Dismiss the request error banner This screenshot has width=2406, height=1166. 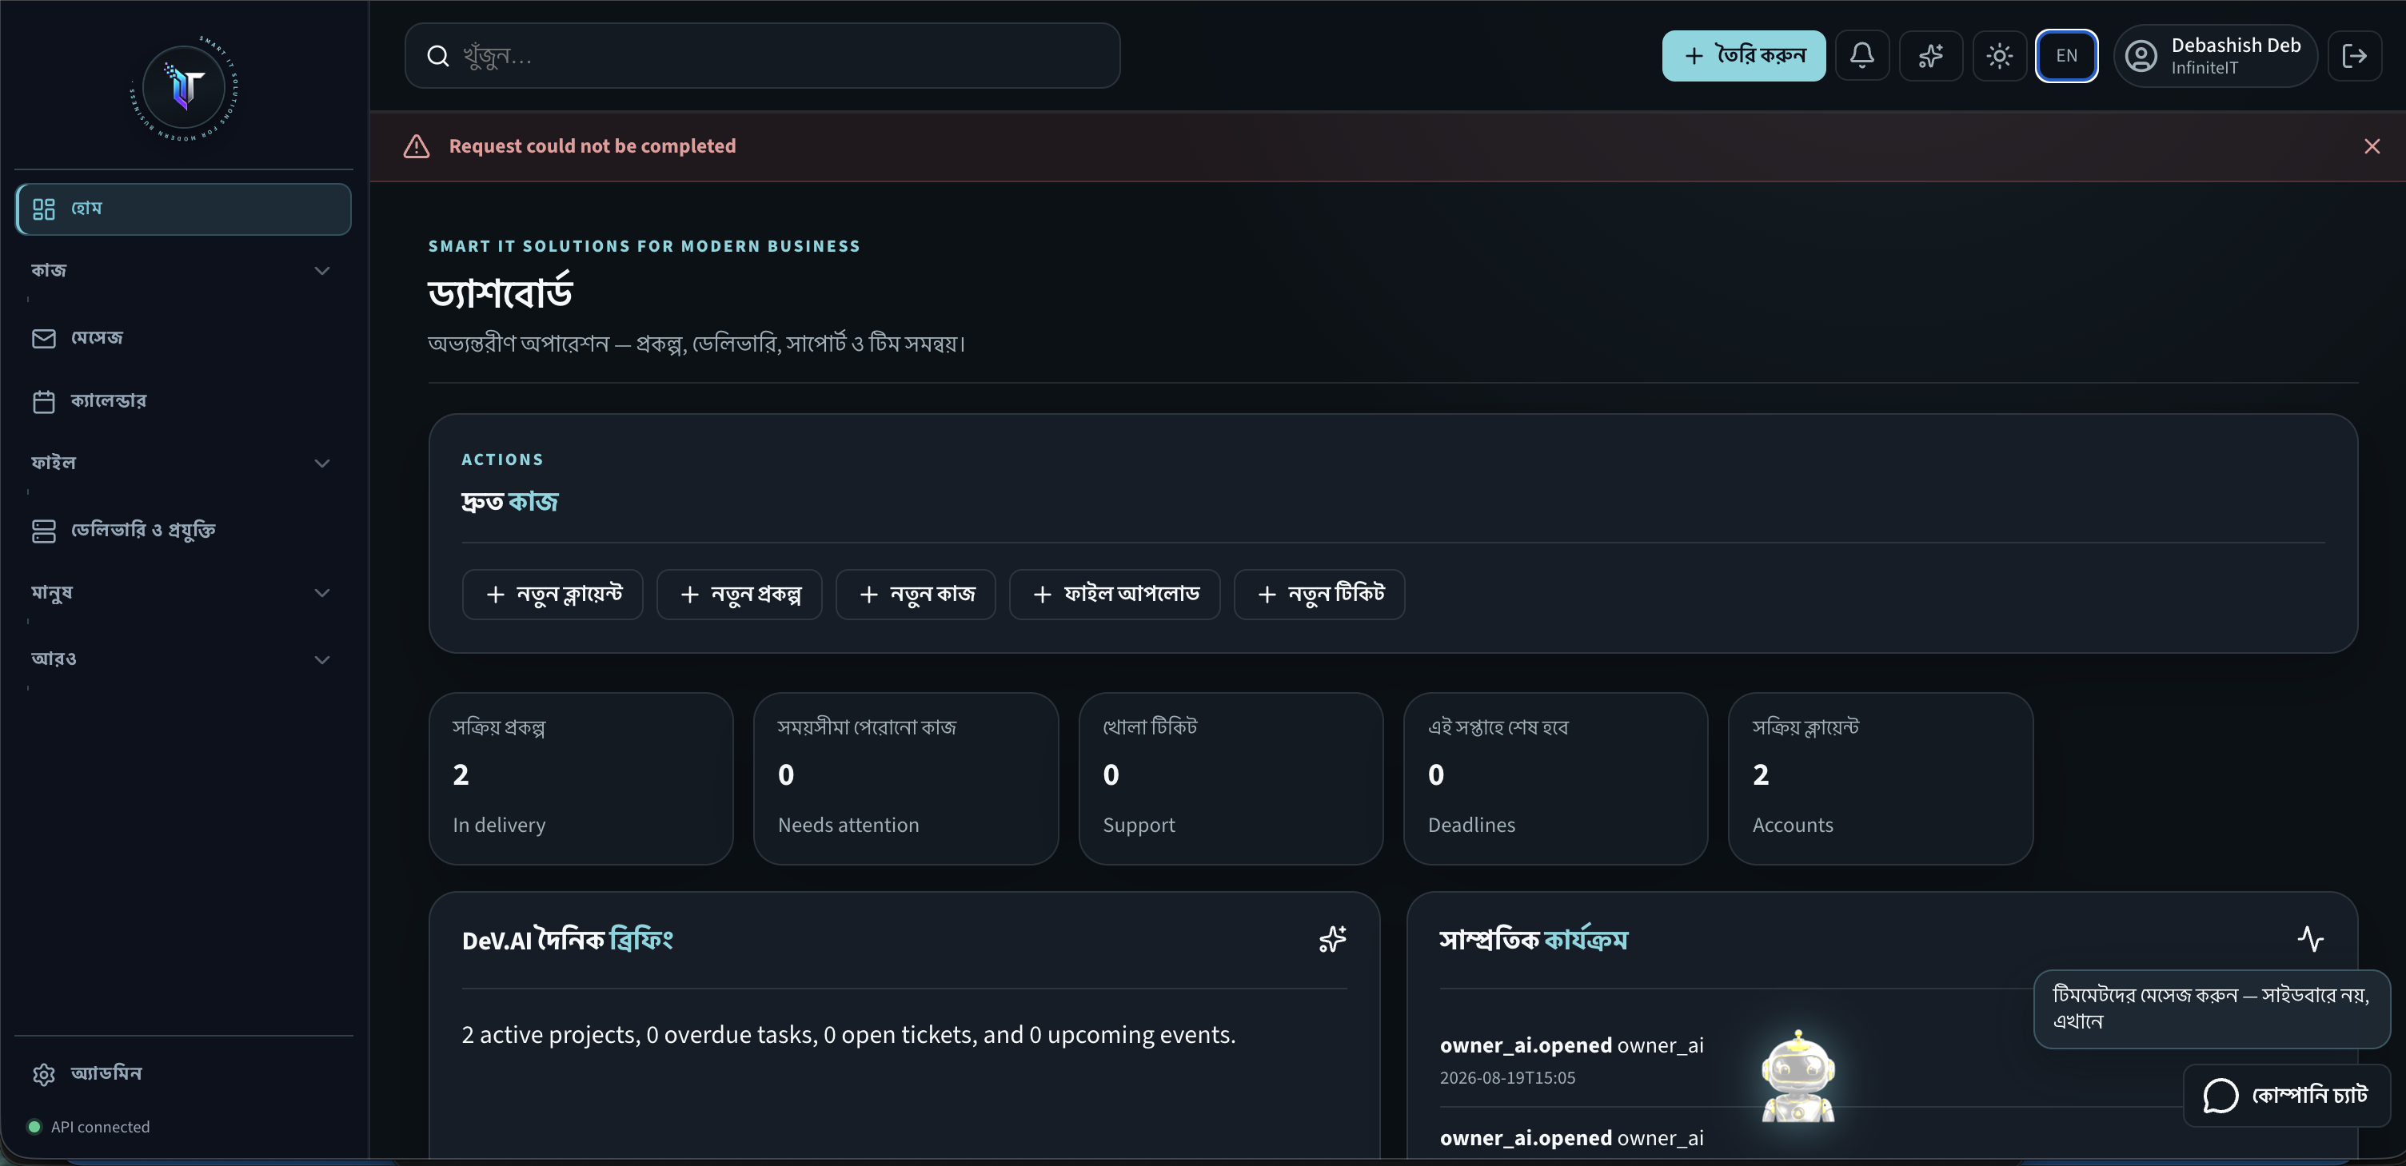(2372, 146)
